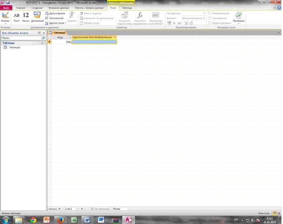Viewport: 283px width, 224px height.
Task: Open Все объекты Access pane menu arrow
Action: (x=39, y=33)
